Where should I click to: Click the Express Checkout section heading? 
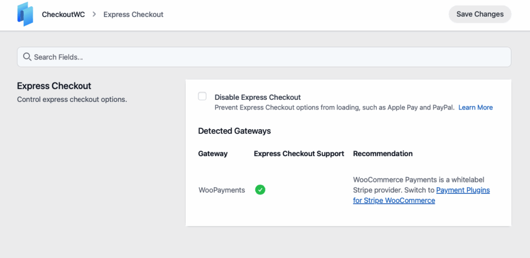[x=54, y=86]
